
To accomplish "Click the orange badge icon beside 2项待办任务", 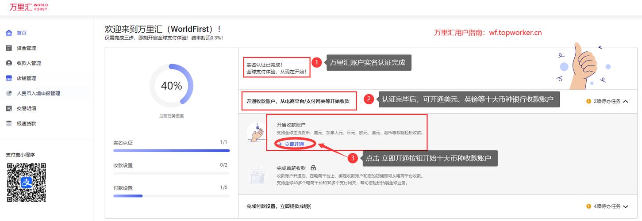I will point(588,101).
